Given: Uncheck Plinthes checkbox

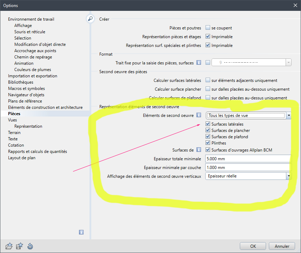Looking at the screenshot, I should click(x=208, y=143).
